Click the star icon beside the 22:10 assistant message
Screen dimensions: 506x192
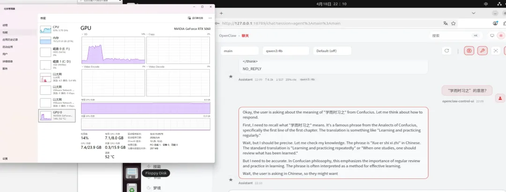[x=231, y=179]
